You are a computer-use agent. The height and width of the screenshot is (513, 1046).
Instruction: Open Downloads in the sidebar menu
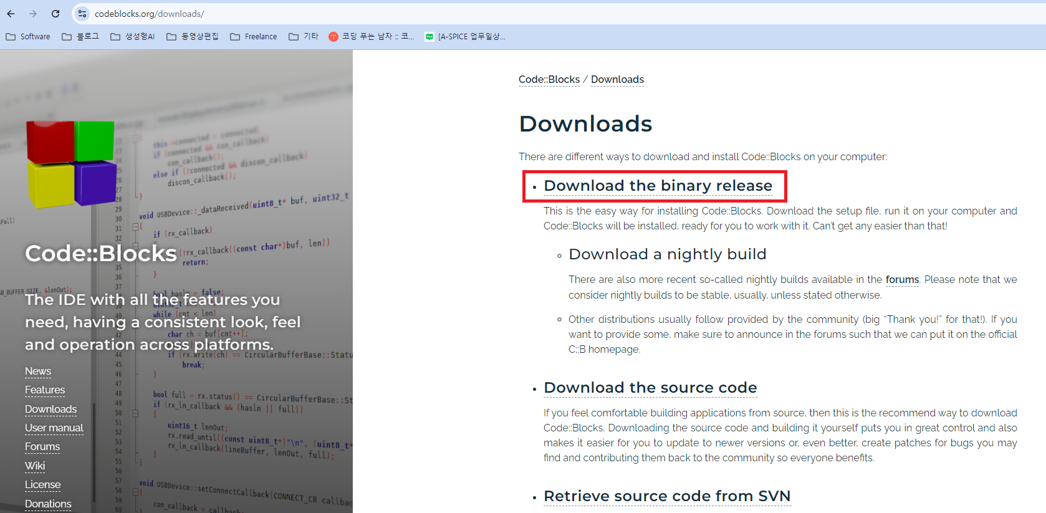(51, 410)
